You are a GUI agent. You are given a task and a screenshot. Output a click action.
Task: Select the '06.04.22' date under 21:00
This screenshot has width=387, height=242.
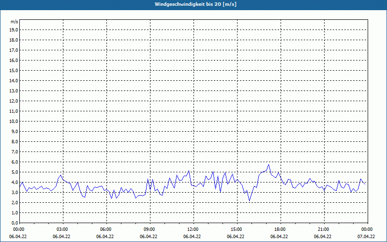coord(323,236)
